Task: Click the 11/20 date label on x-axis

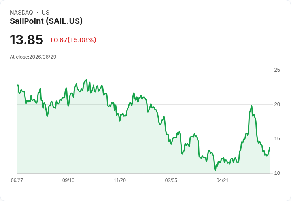Action: 120,180
